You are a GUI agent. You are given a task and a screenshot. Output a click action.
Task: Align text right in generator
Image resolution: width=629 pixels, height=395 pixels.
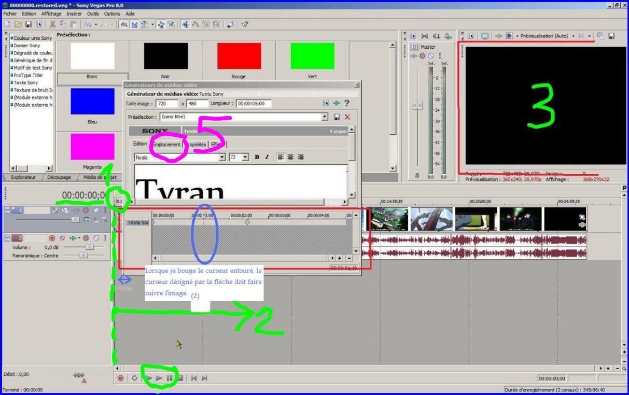(x=300, y=157)
